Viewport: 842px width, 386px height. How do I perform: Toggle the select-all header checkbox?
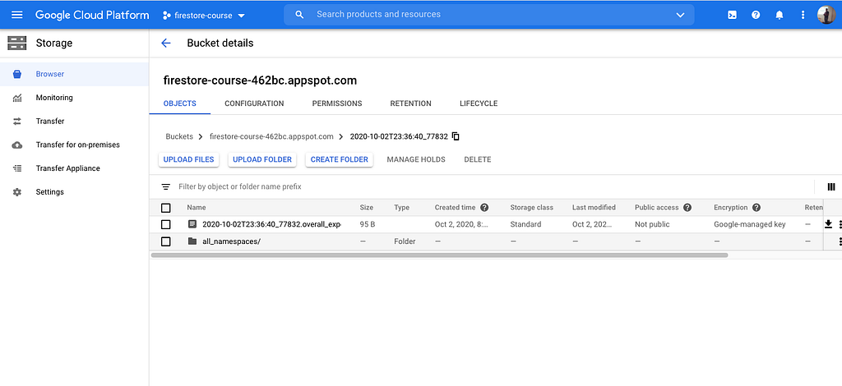[x=166, y=208]
